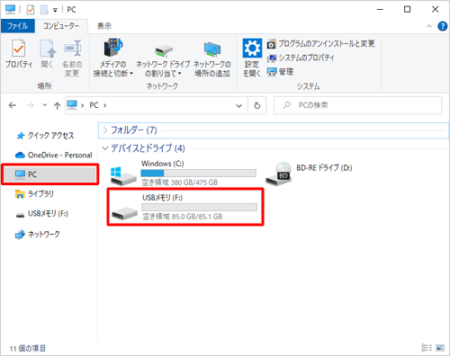Select ライブラリ in the sidebar
This screenshot has width=450, height=356.
pyautogui.click(x=34, y=194)
